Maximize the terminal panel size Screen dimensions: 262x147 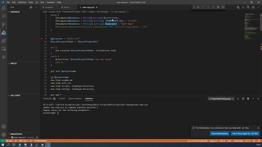coord(253,99)
